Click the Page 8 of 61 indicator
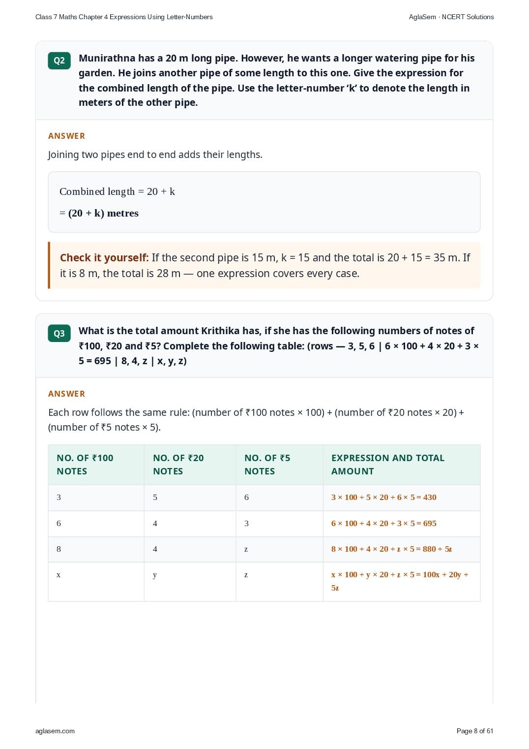The image size is (529, 749). 475,731
